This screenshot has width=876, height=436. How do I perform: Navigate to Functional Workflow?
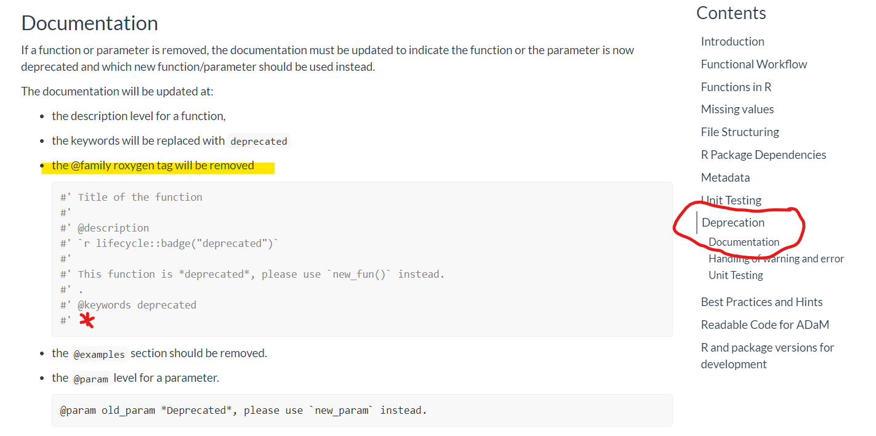[753, 64]
